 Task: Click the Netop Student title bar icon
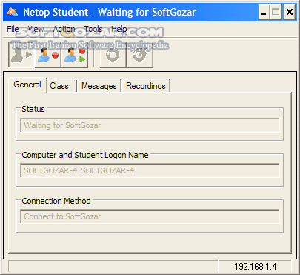[13, 12]
